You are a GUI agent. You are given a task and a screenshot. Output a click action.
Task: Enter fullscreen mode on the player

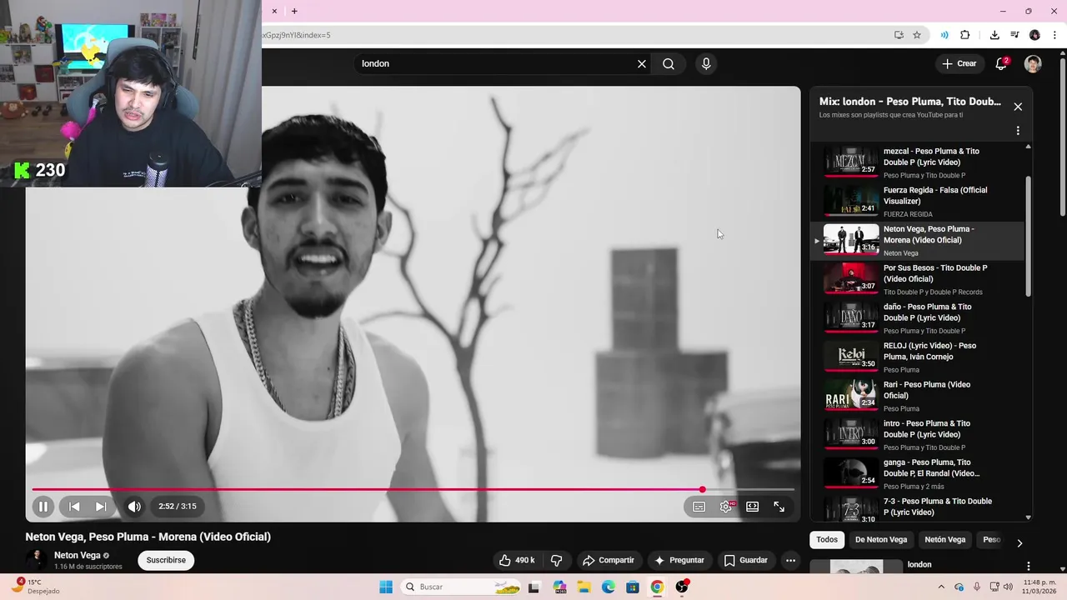[779, 507]
